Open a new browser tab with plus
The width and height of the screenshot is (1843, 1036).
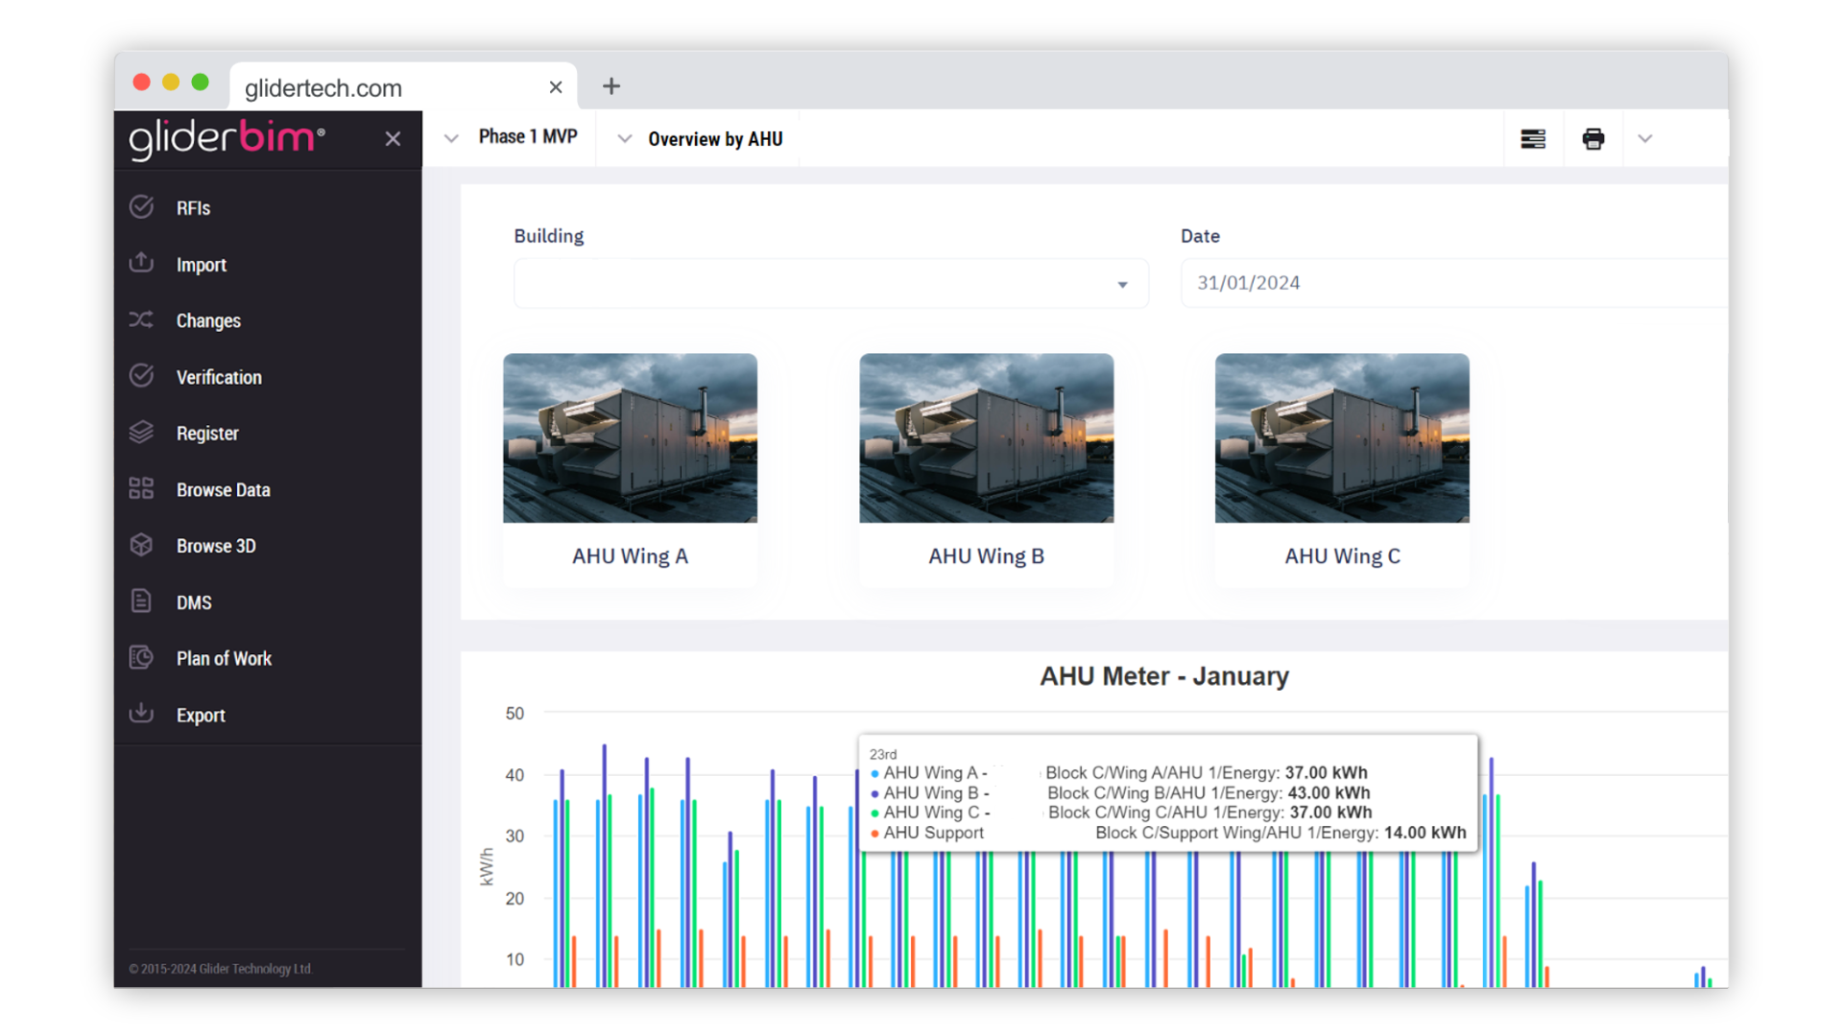click(611, 86)
